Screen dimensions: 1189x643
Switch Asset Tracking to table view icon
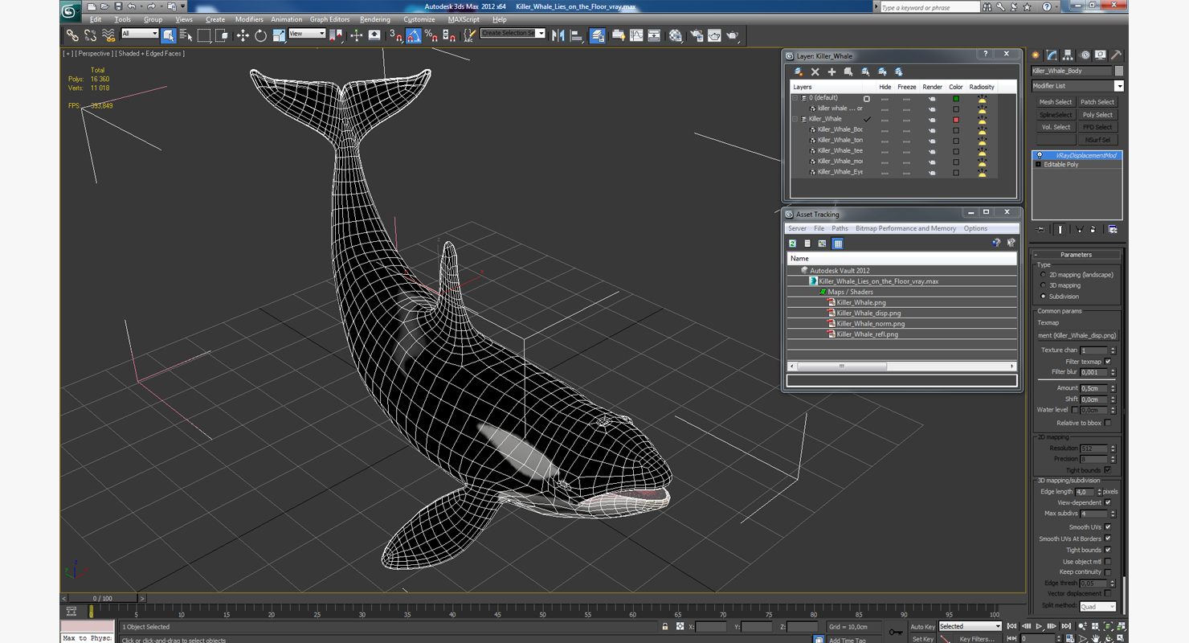838,243
